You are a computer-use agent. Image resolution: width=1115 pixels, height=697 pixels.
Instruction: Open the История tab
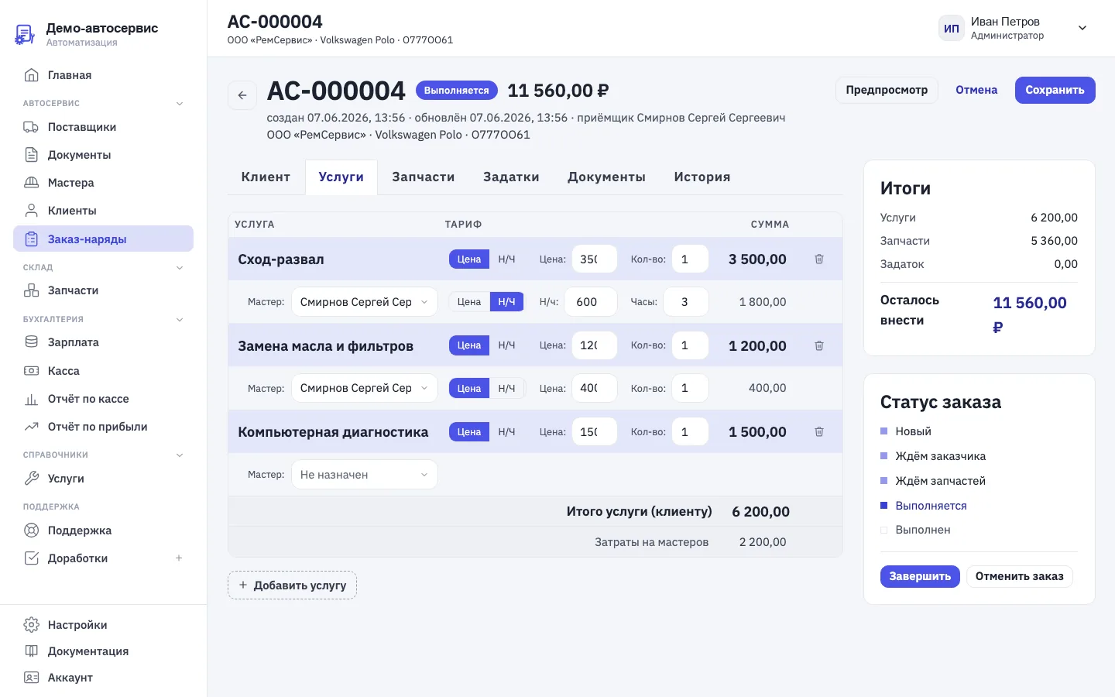pos(702,177)
